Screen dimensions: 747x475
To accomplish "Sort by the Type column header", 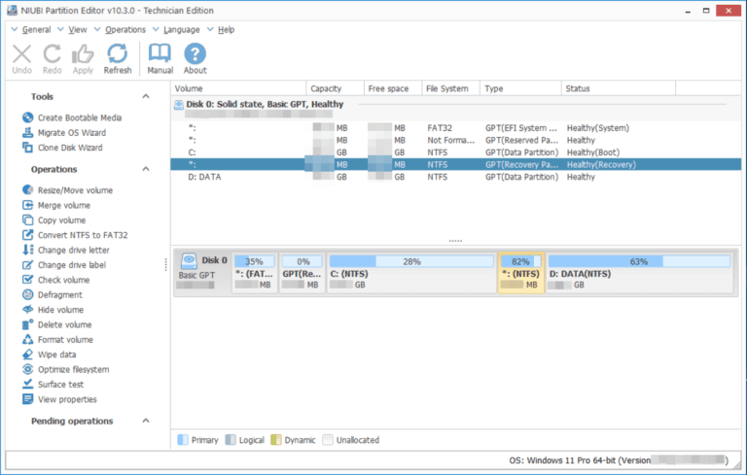I will point(520,88).
